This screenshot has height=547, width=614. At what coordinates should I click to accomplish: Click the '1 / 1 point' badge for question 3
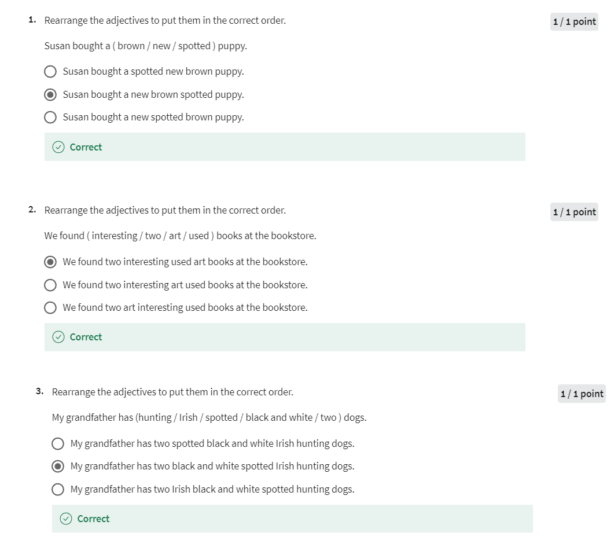tap(582, 394)
